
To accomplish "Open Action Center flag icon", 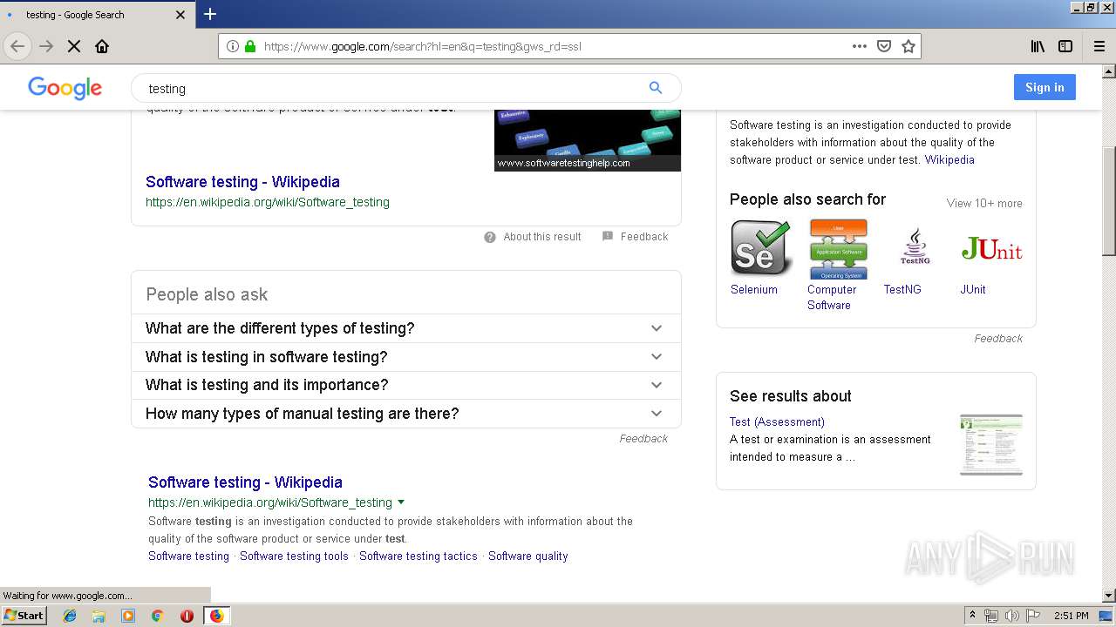I will (1032, 616).
